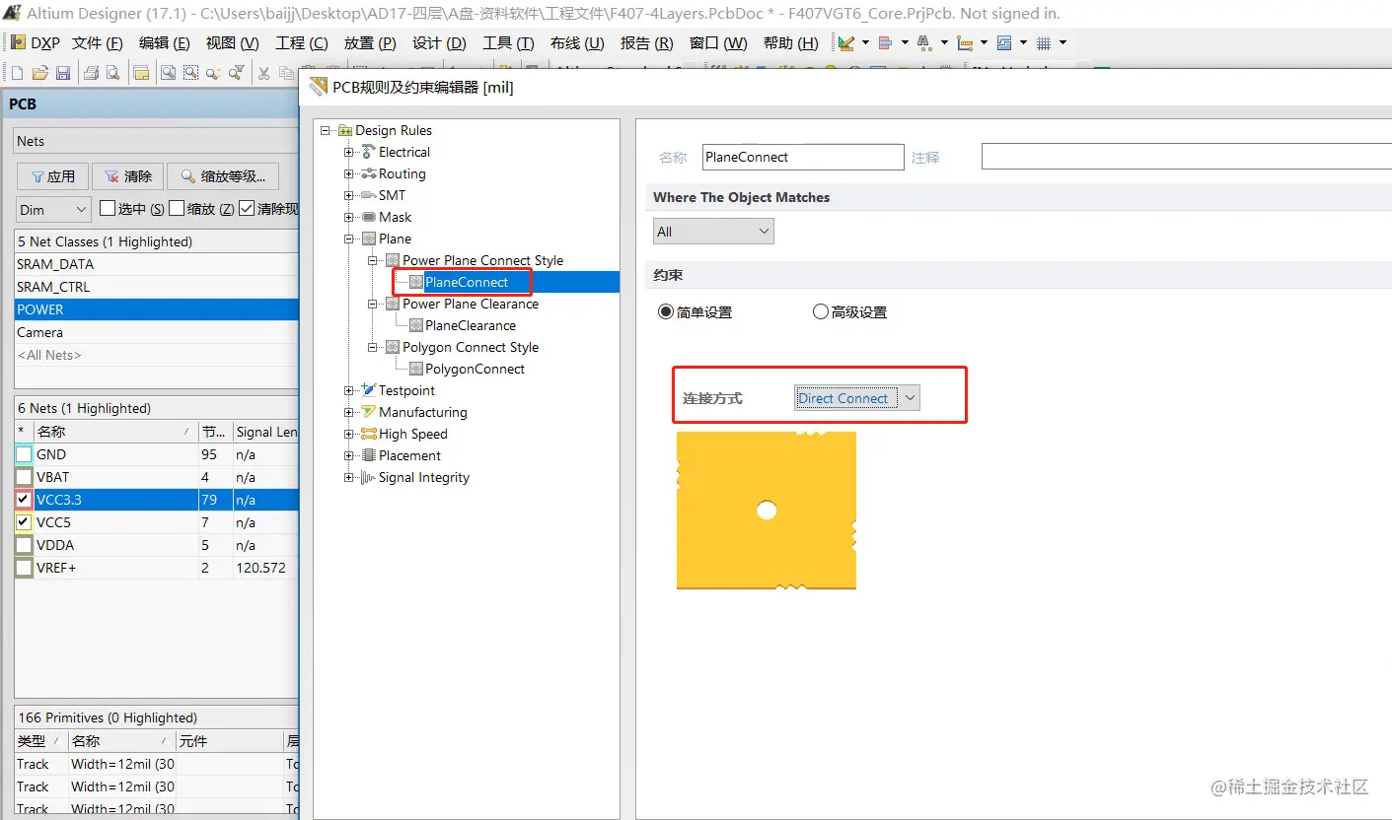Check the VDDA net checkbox
This screenshot has height=820, width=1392.
tap(24, 545)
